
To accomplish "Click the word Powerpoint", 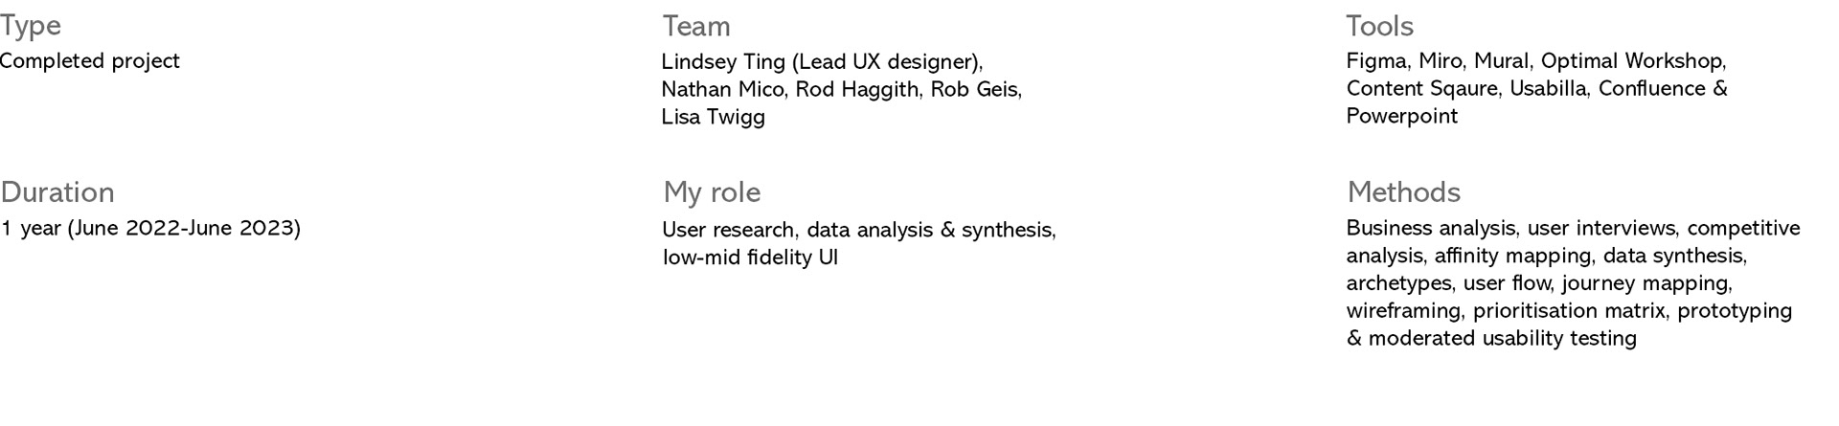I will 1402,117.
